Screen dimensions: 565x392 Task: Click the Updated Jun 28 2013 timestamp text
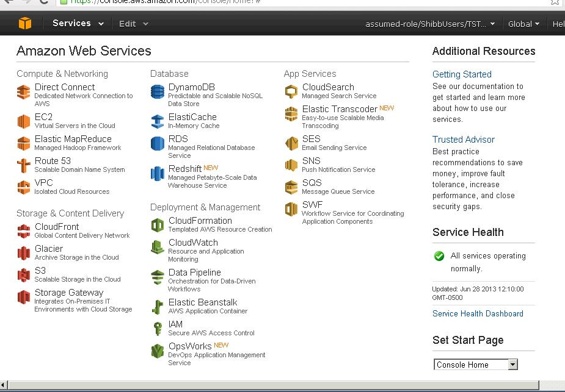tap(478, 293)
